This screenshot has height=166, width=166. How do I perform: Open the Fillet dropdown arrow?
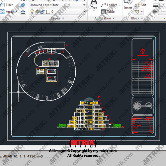tap(16, 5)
